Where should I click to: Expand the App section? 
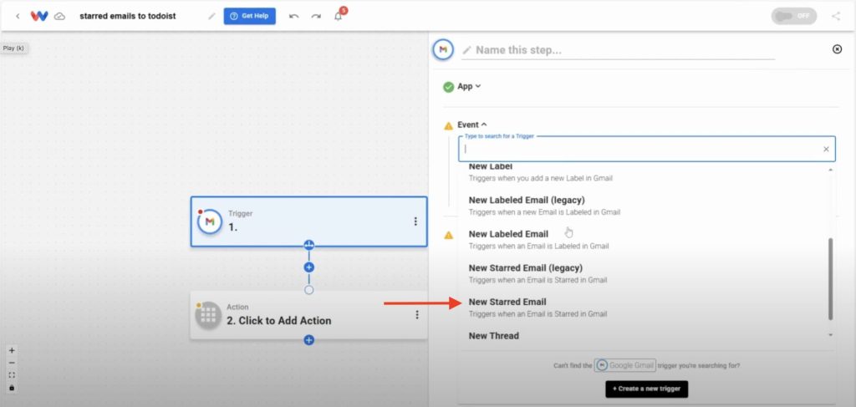(470, 86)
